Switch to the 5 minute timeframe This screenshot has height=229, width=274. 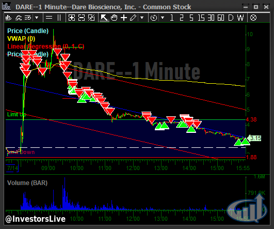[191, 18]
